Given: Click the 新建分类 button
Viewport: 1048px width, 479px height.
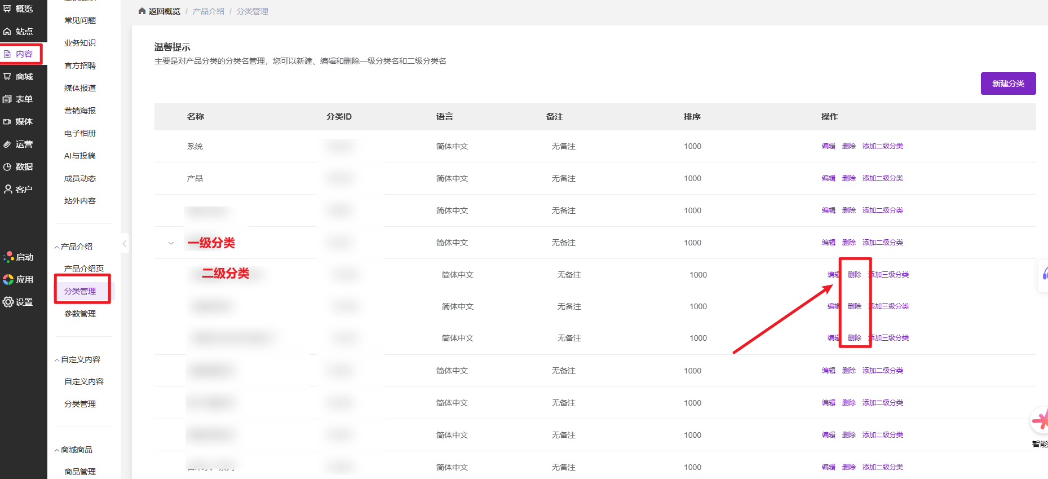Looking at the screenshot, I should point(1008,84).
